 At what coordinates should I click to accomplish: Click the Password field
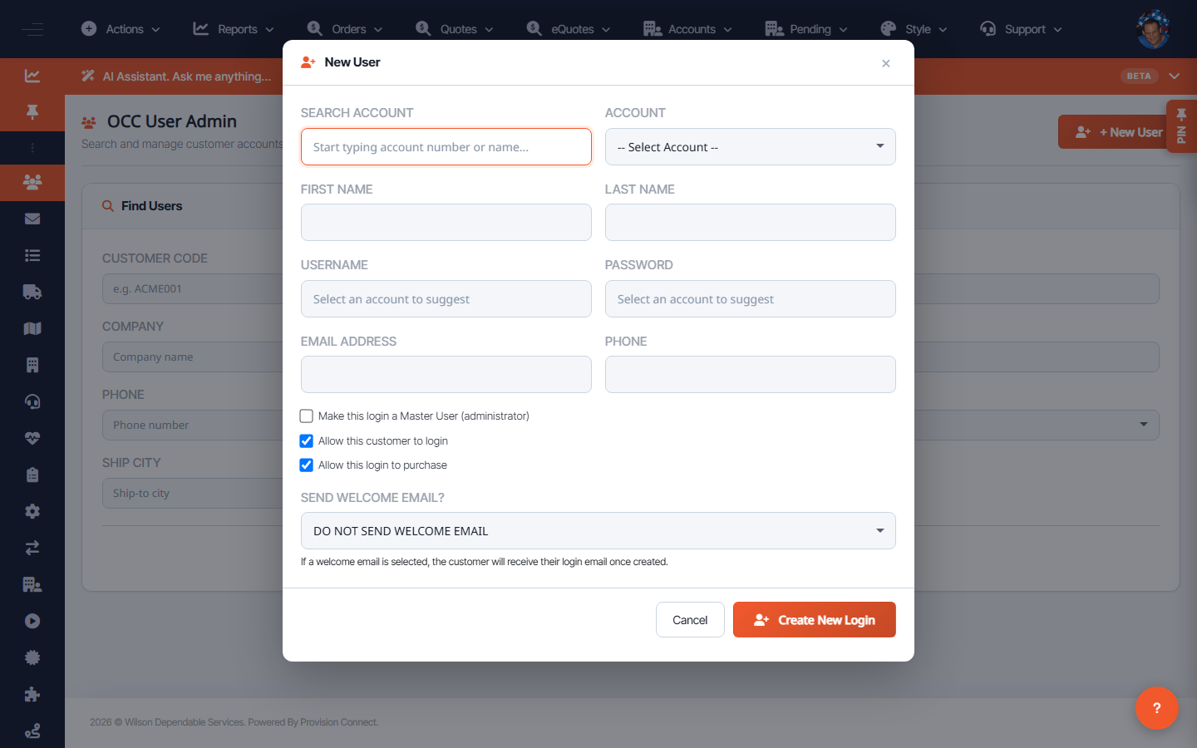pos(750,299)
